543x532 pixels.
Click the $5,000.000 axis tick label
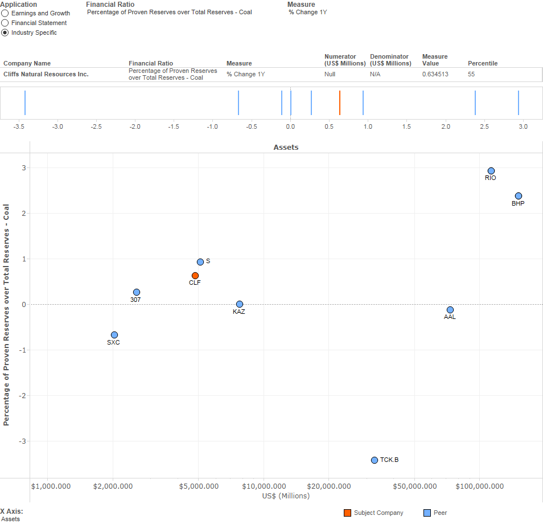coord(199,486)
